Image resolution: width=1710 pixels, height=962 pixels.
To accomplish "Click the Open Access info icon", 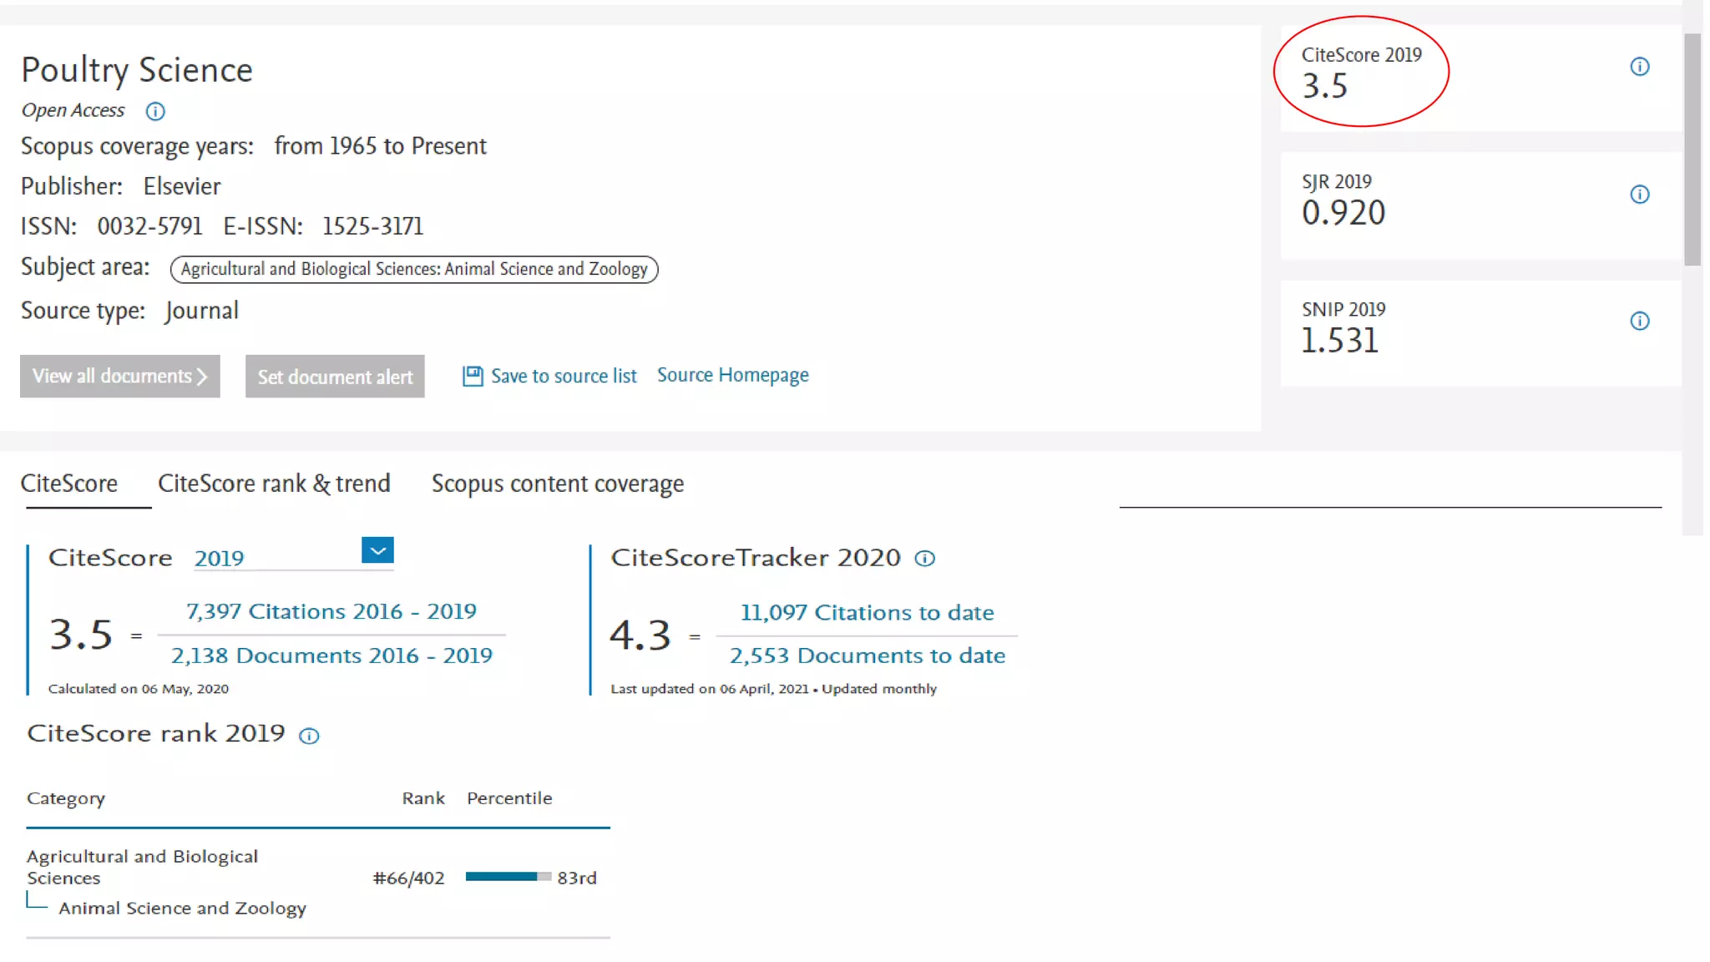I will 155,111.
